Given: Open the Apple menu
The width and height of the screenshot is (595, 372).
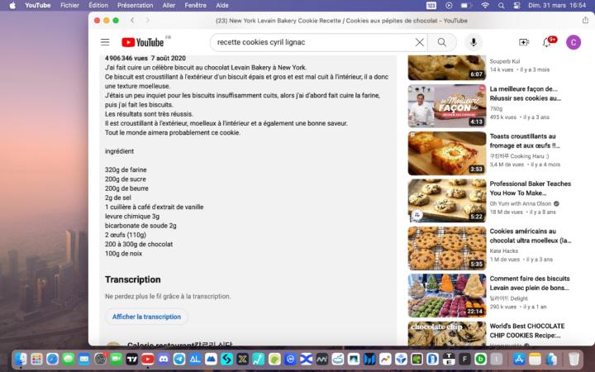Looking at the screenshot, I should click(12, 5).
